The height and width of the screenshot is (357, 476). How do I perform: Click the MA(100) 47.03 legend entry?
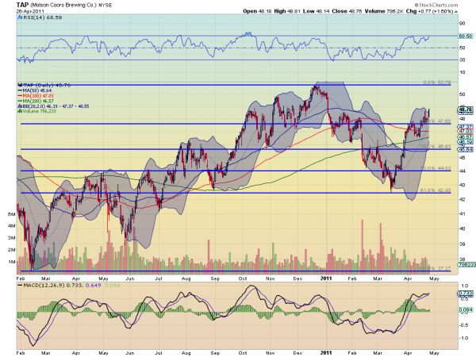pyautogui.click(x=38, y=96)
